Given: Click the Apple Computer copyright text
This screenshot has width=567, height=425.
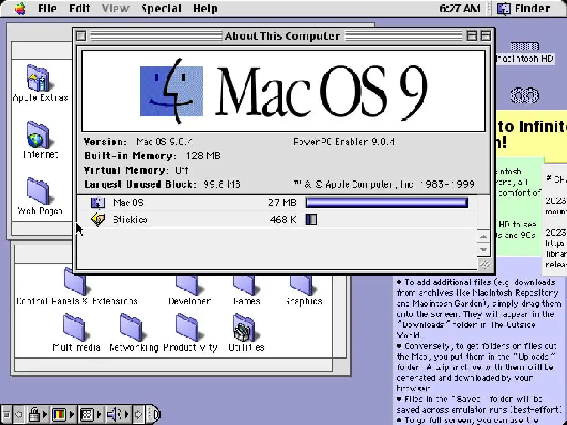Looking at the screenshot, I should coord(384,184).
